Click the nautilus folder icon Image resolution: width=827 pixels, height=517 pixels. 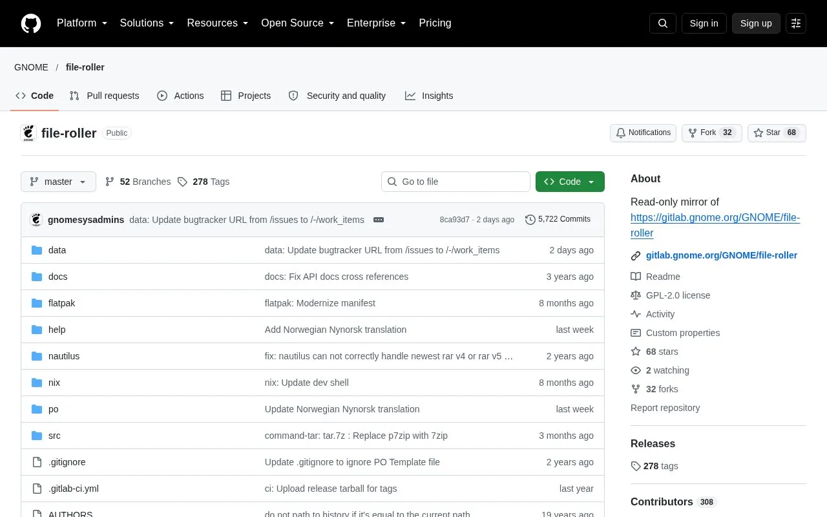(37, 356)
